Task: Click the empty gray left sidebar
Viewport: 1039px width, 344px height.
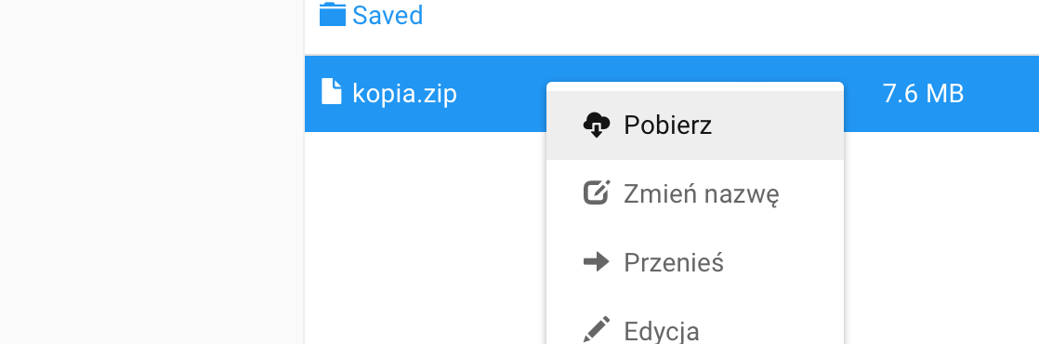Action: pyautogui.click(x=151, y=172)
